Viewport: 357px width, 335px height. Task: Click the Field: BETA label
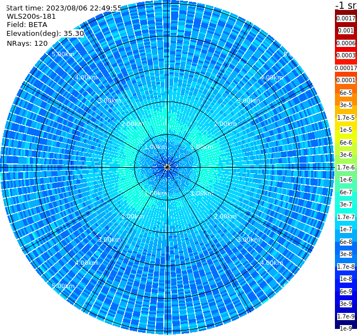click(x=27, y=25)
